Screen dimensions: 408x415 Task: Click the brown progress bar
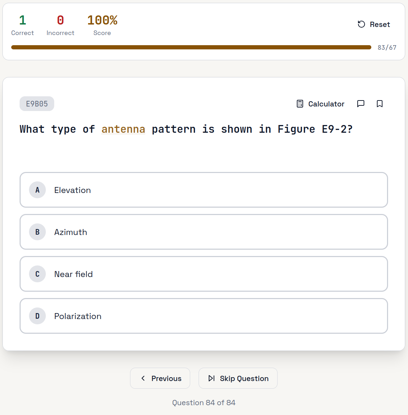click(191, 47)
